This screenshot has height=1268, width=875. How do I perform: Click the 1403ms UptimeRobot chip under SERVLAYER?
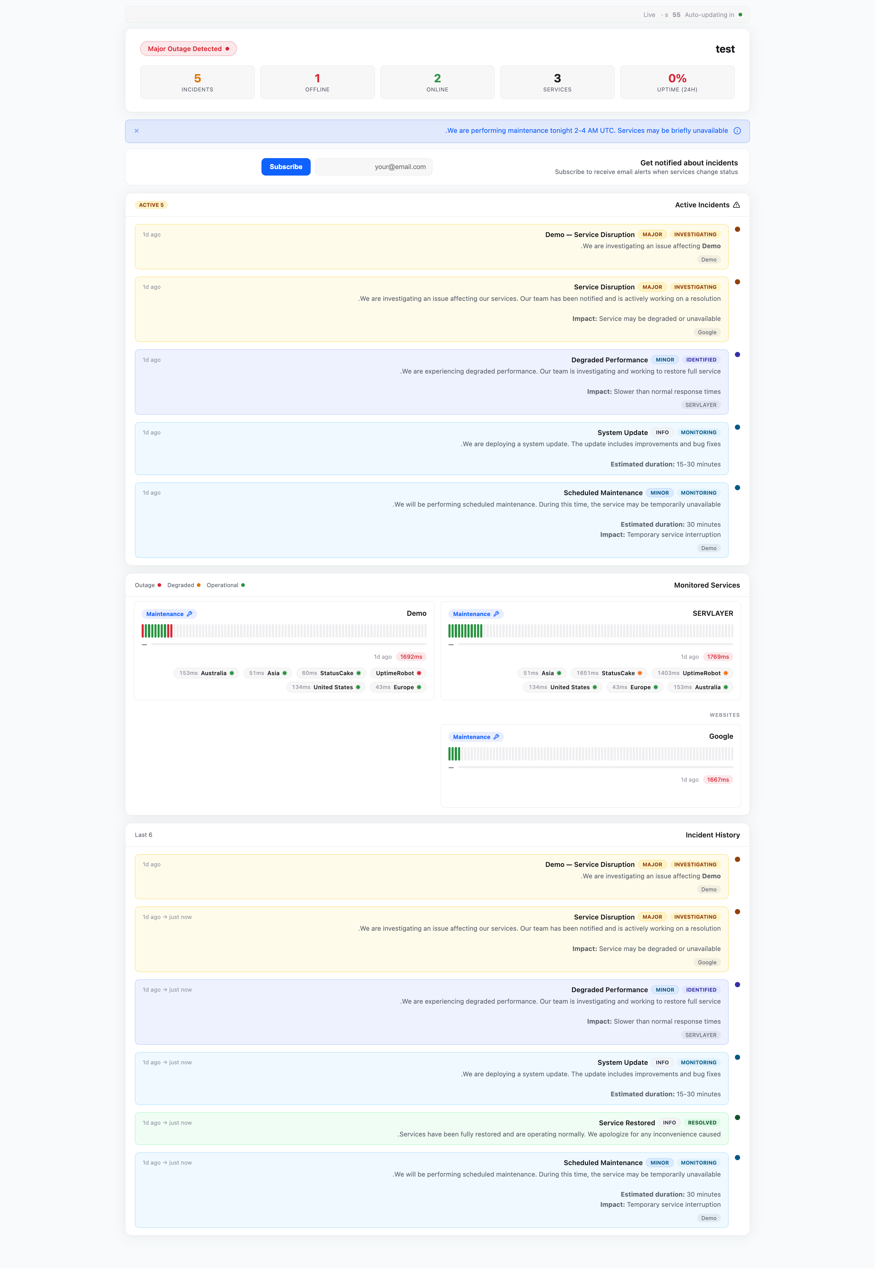click(x=692, y=673)
